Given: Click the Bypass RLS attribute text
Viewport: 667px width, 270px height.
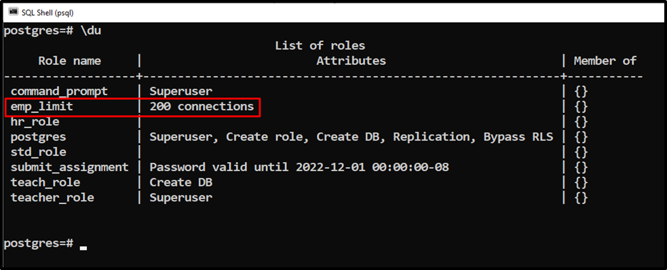Looking at the screenshot, I should pos(518,137).
